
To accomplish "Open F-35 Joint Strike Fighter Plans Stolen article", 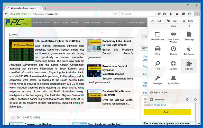I will (x=57, y=41).
